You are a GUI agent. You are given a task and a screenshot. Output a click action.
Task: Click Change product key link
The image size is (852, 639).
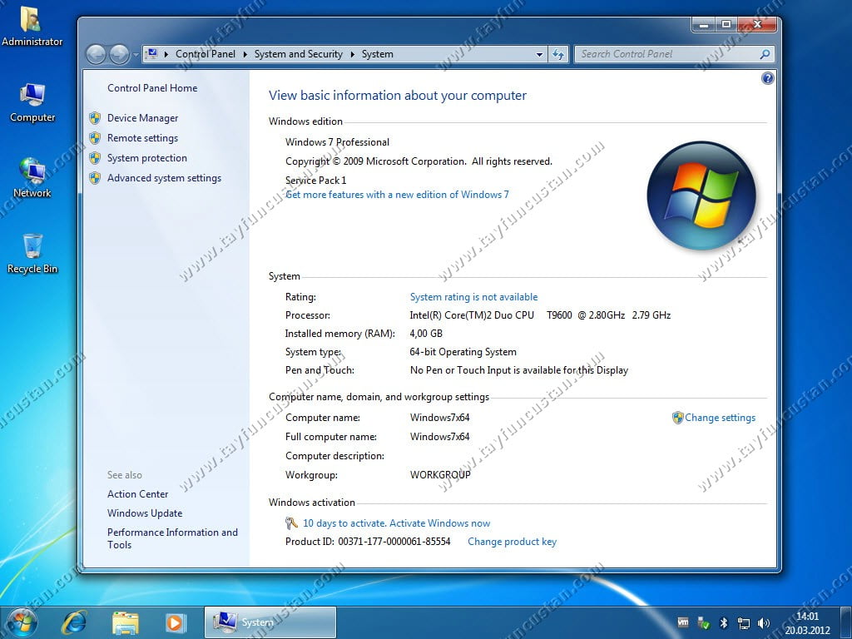(512, 542)
